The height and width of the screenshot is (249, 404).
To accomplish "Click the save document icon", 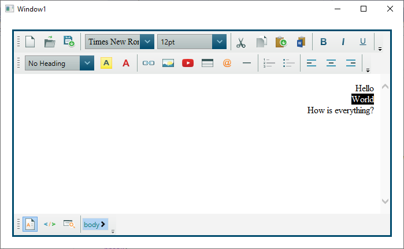I will point(69,42).
